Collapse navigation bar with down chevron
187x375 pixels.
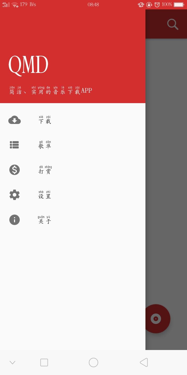point(12,362)
